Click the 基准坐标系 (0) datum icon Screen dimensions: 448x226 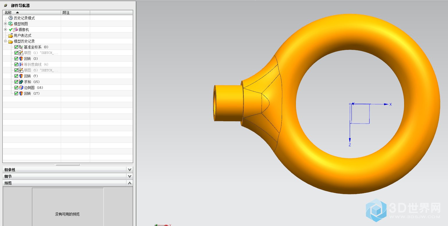[x=21, y=47]
